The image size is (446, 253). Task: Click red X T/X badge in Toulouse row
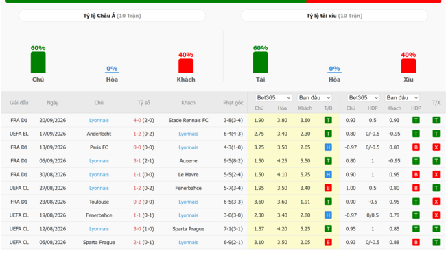(436, 202)
